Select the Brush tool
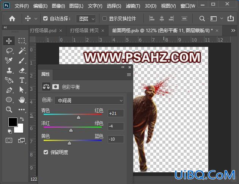The image size is (239, 184). coord(22,60)
